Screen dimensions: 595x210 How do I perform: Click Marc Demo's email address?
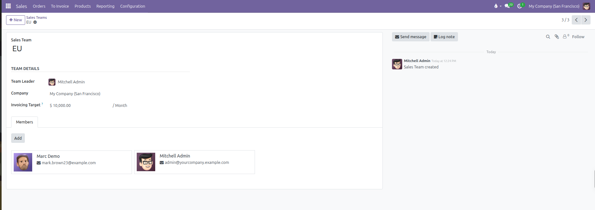coord(69,163)
